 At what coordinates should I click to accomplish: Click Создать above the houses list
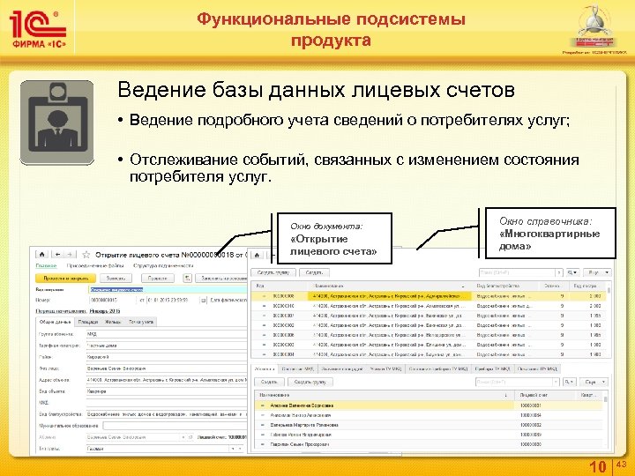[x=314, y=272]
